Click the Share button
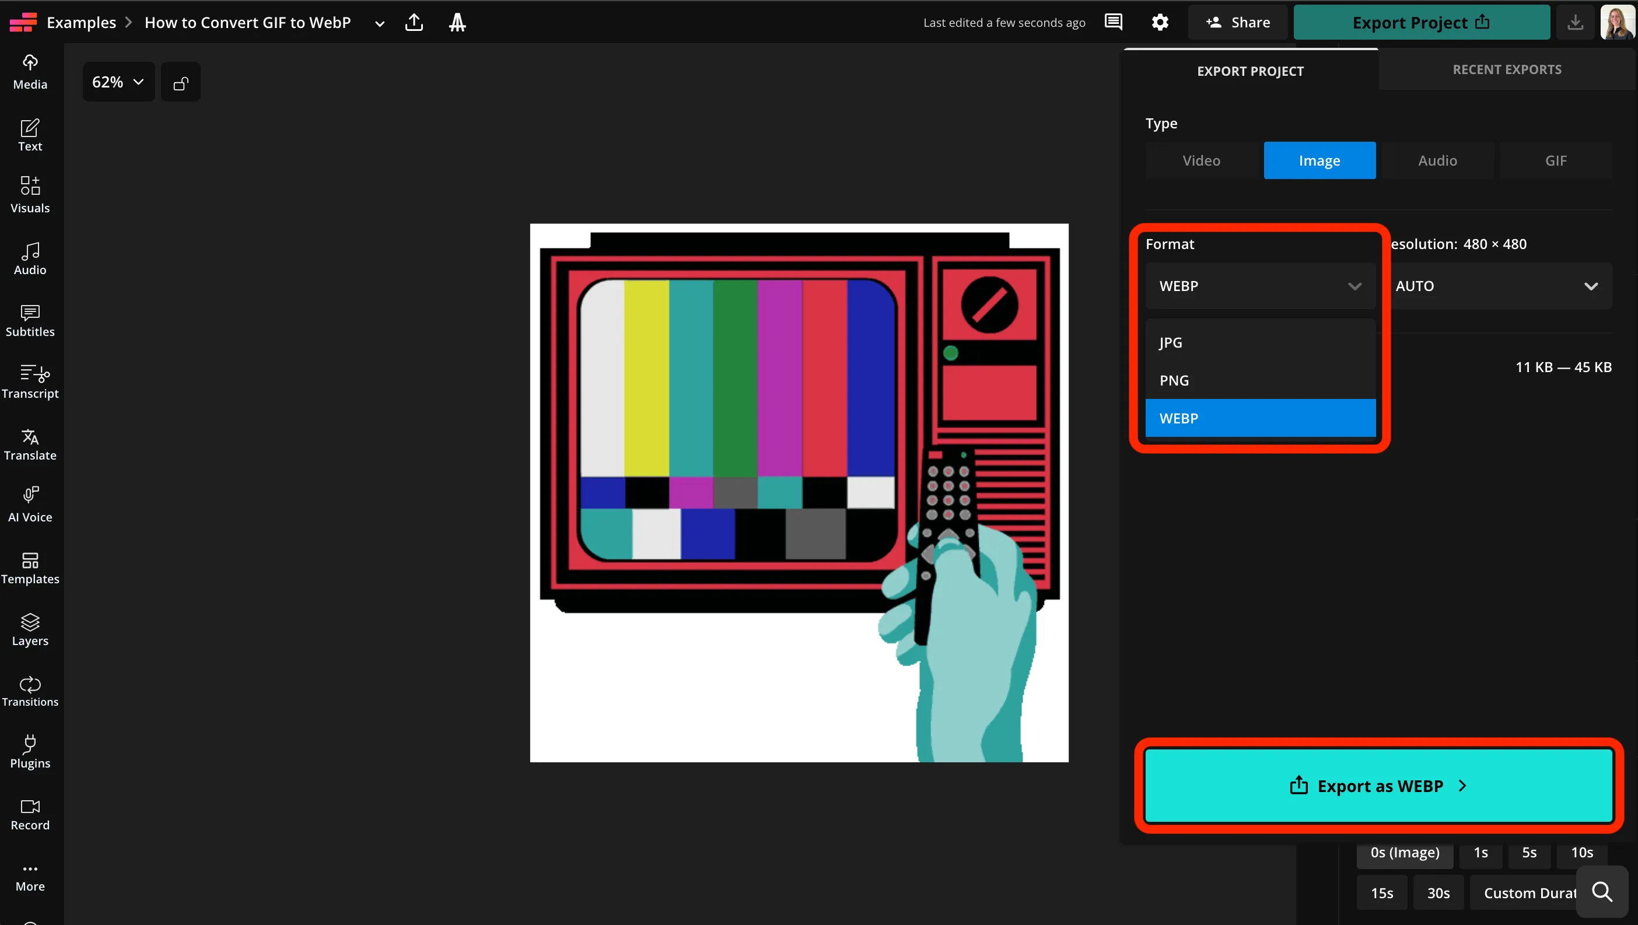This screenshot has height=925, width=1638. click(x=1237, y=22)
